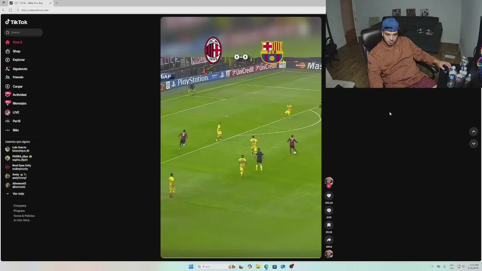Refresh the TikTok page
Screen dimensions: 482x271
coord(10,10)
